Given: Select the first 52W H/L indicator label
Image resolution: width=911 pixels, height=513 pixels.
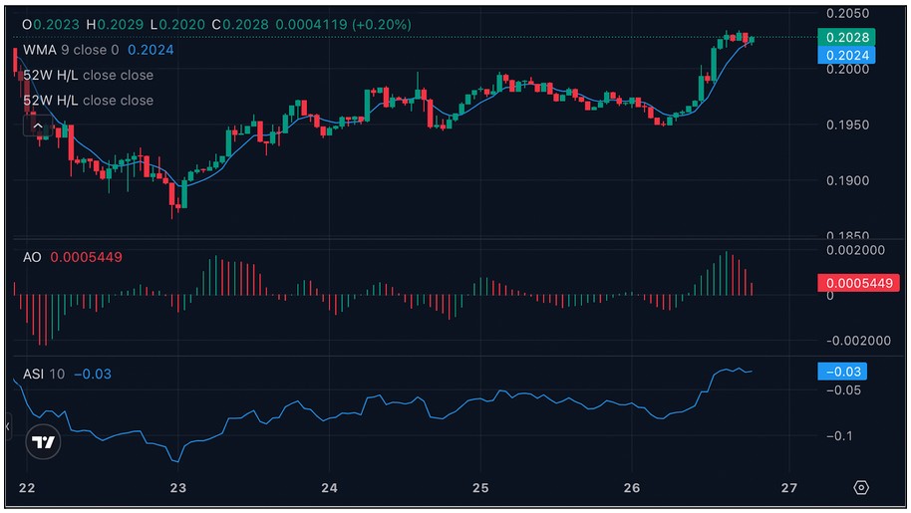Looking at the screenshot, I should [x=88, y=75].
